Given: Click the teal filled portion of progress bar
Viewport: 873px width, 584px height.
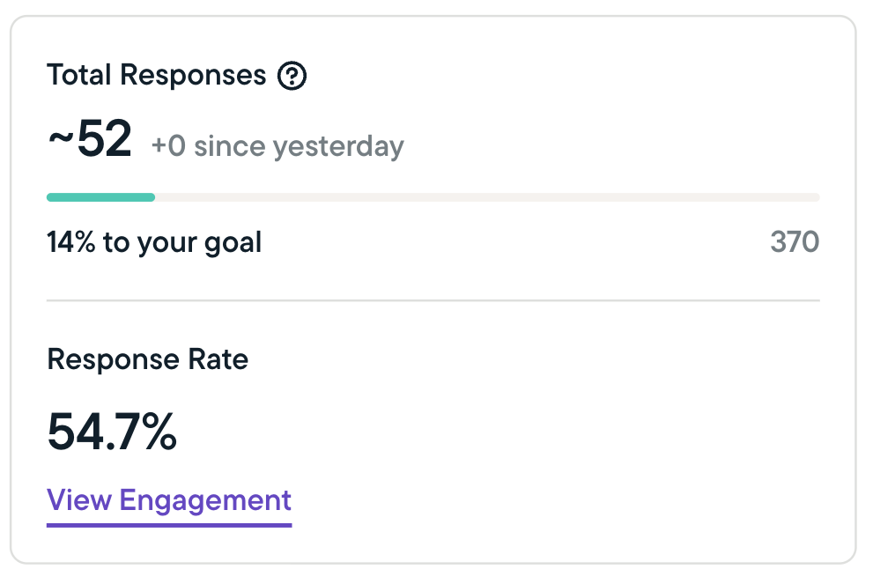Looking at the screenshot, I should 100,197.
